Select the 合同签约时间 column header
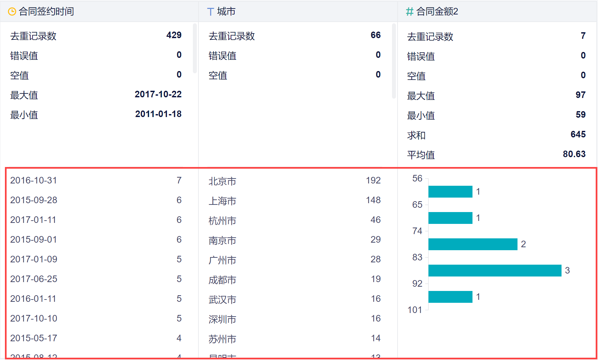598x360 pixels. (x=46, y=12)
